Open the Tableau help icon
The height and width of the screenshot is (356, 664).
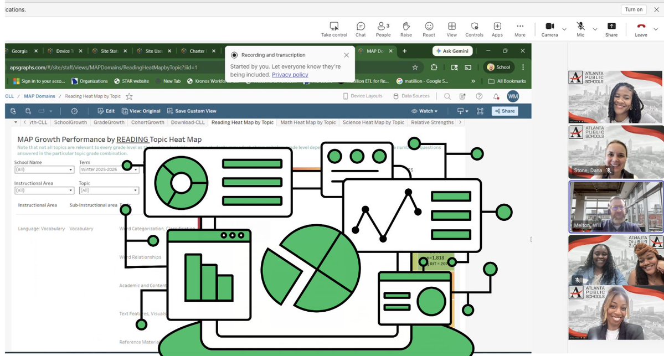point(479,96)
